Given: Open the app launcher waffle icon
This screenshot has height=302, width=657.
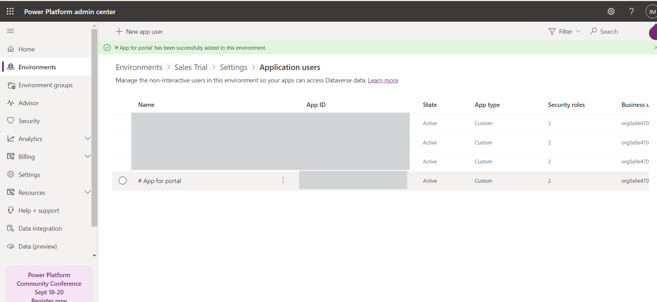Looking at the screenshot, I should pos(10,11).
